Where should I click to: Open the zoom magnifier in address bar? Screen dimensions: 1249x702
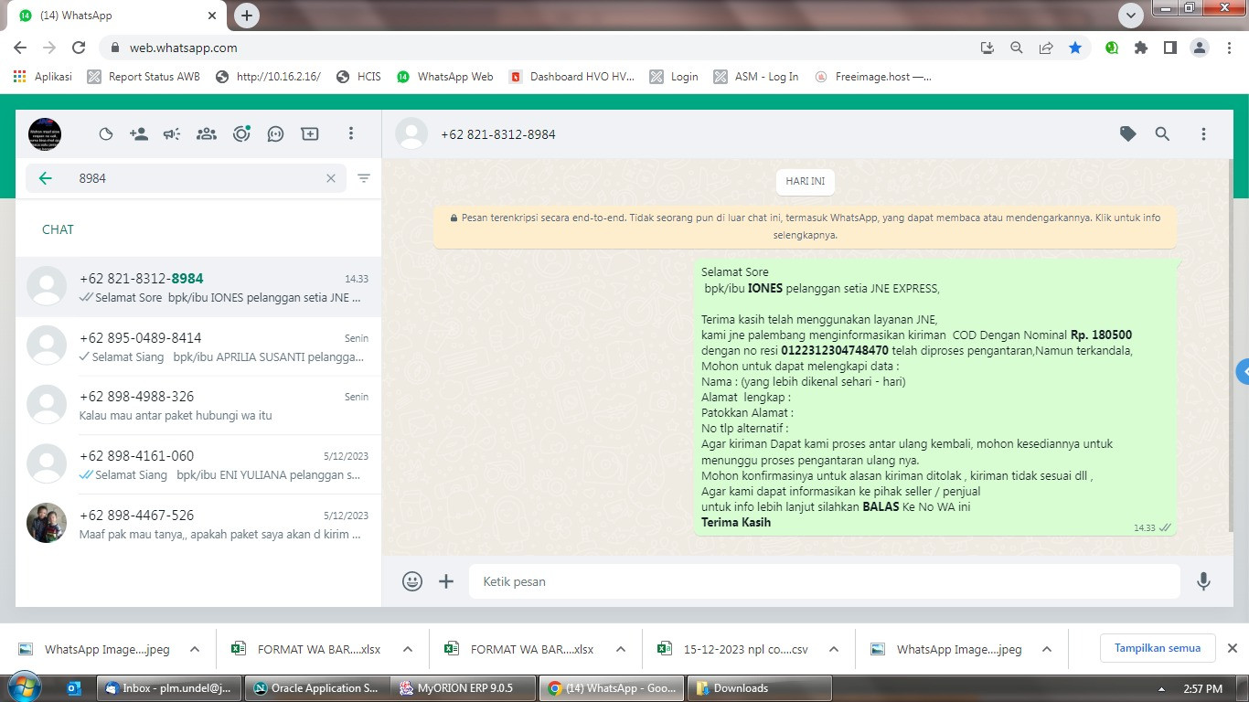pyautogui.click(x=1017, y=48)
